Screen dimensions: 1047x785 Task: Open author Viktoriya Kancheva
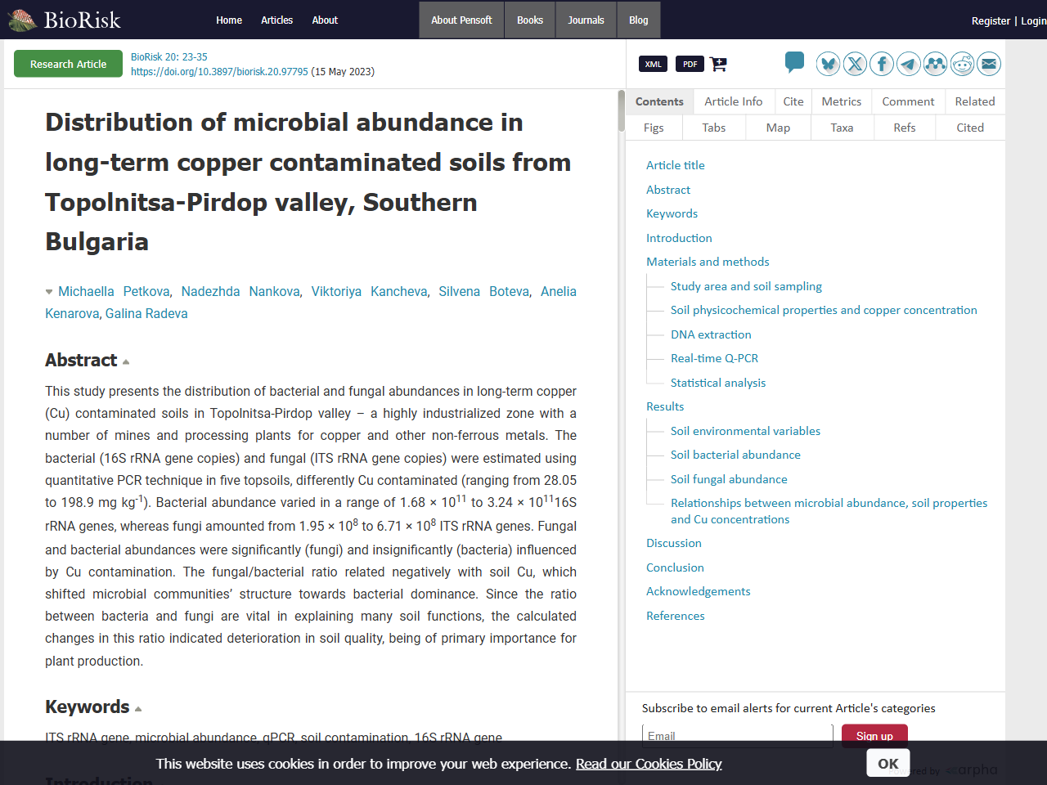click(x=369, y=291)
